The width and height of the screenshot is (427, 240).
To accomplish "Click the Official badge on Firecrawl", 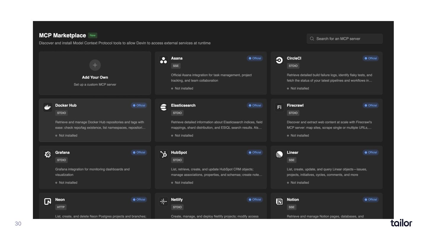I will (371, 105).
